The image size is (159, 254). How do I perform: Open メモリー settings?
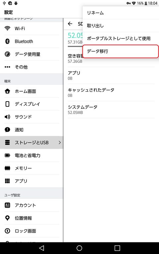click(32, 168)
